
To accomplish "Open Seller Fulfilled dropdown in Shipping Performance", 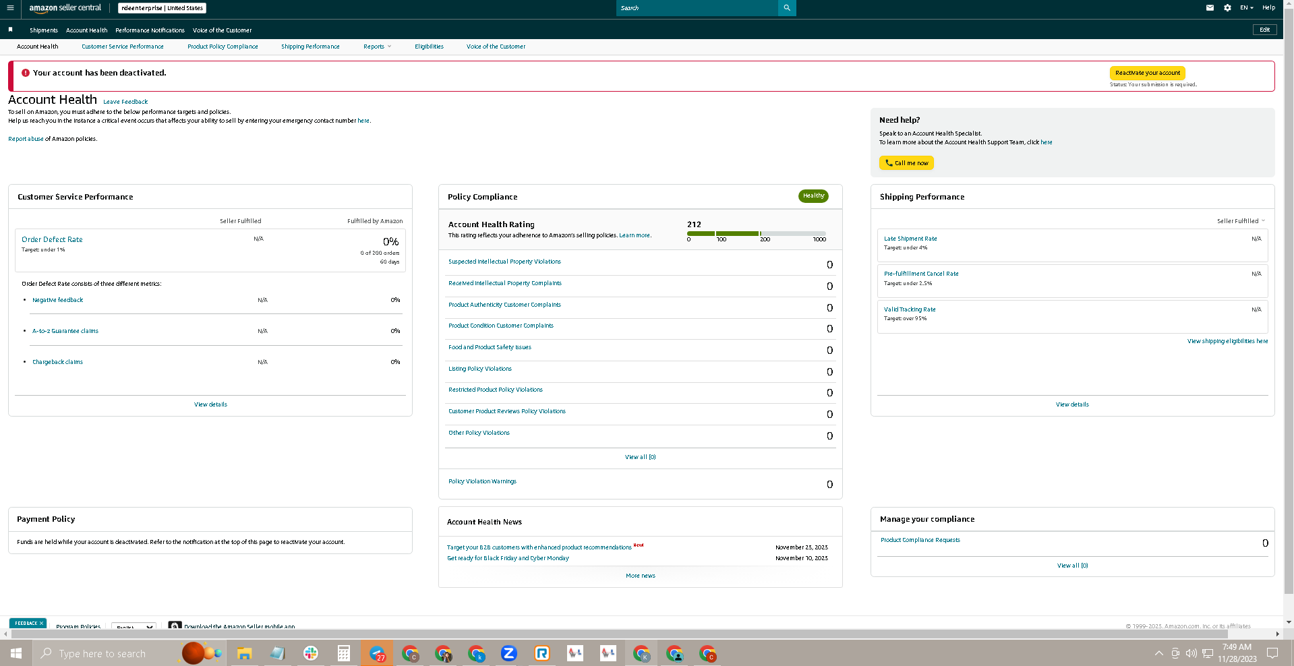I will click(1241, 221).
